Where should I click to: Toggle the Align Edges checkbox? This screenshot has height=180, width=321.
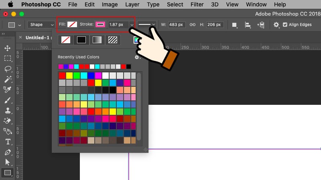285,24
